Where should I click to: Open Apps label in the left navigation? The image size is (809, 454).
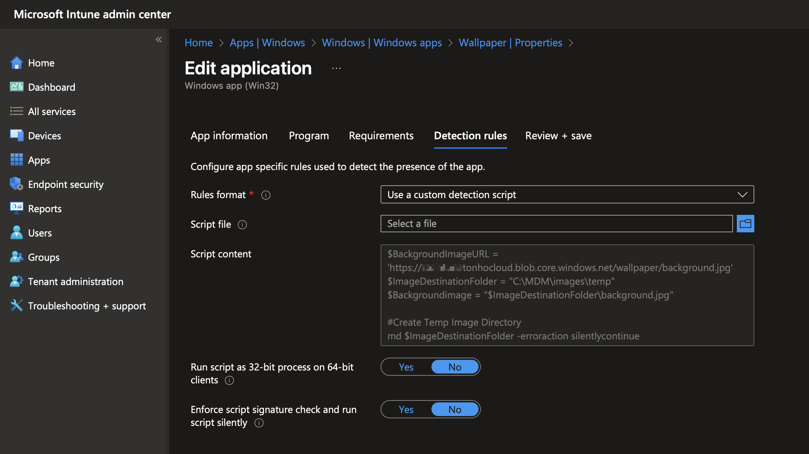(x=39, y=160)
